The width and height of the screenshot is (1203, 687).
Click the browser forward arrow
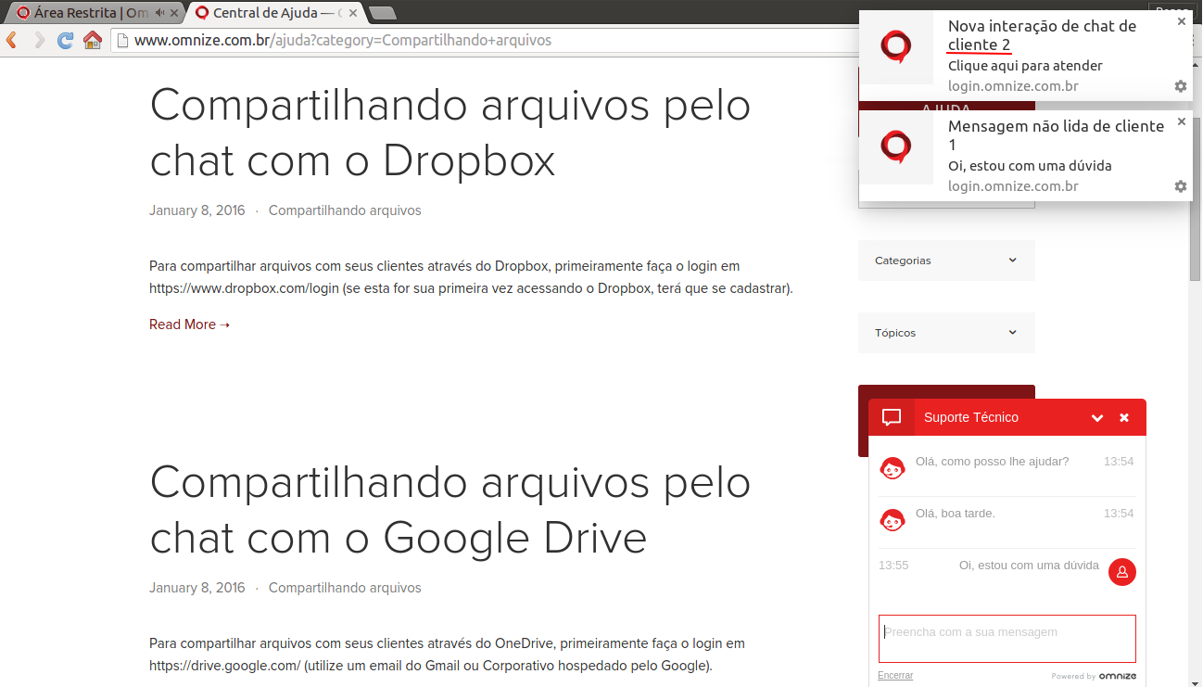click(39, 41)
